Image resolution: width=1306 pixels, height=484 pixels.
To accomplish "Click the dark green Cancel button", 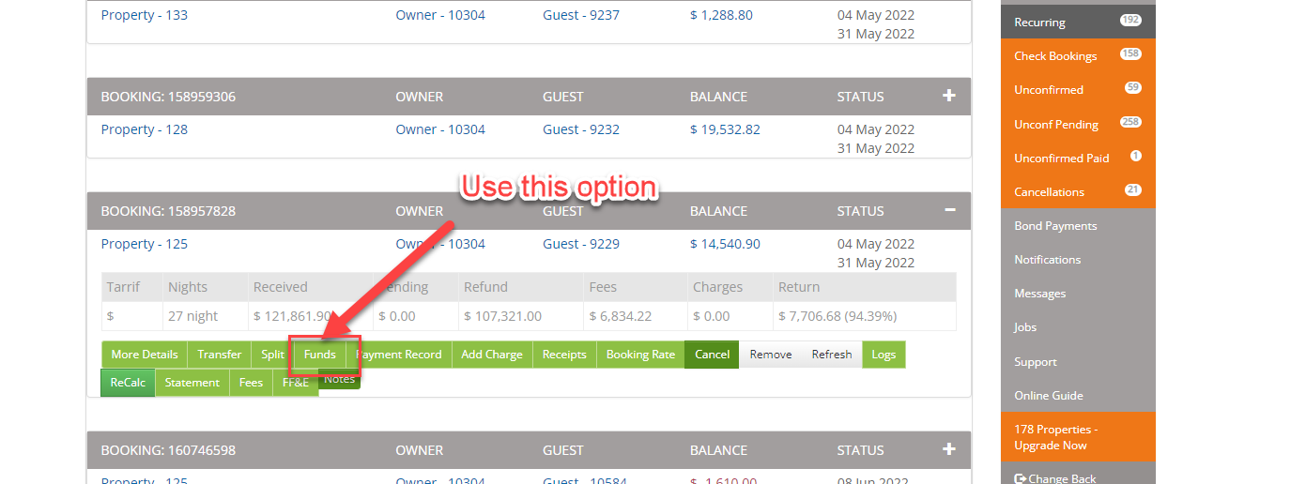I will click(x=712, y=355).
